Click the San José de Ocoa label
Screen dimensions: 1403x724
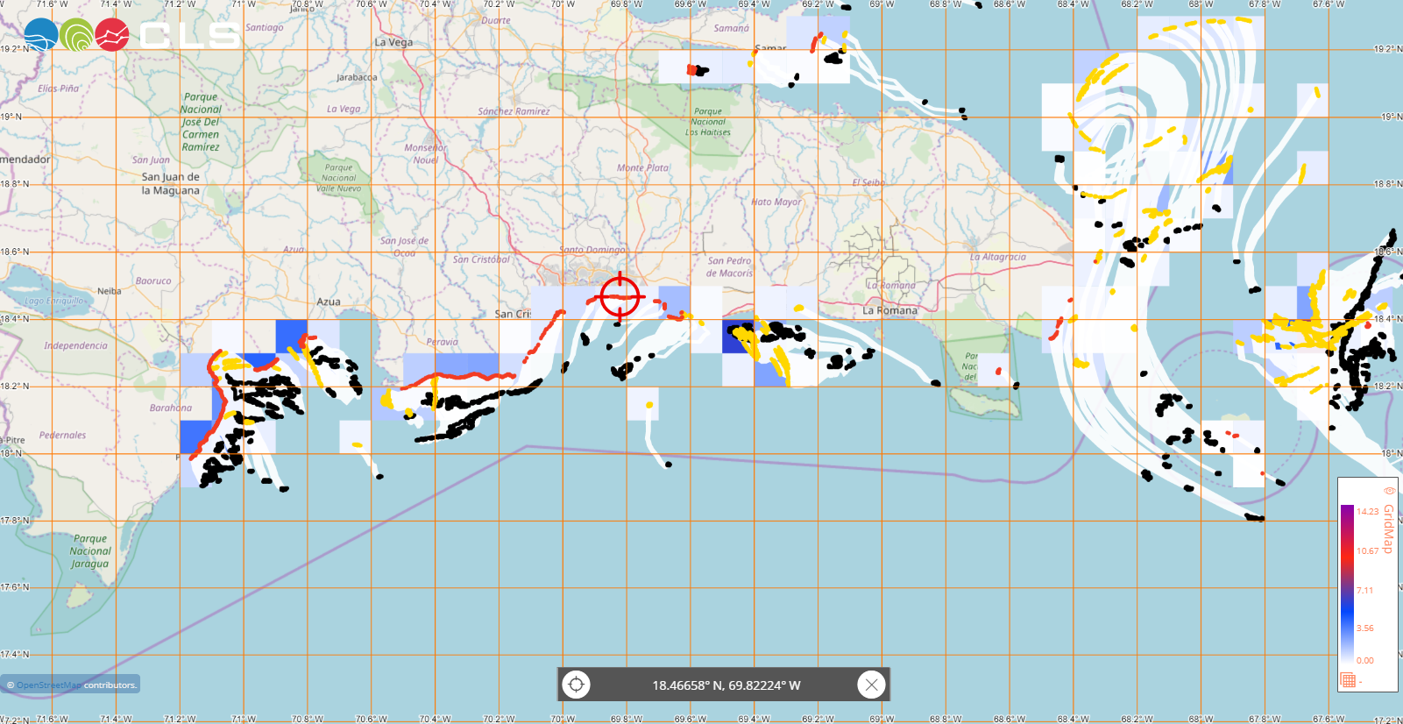405,246
